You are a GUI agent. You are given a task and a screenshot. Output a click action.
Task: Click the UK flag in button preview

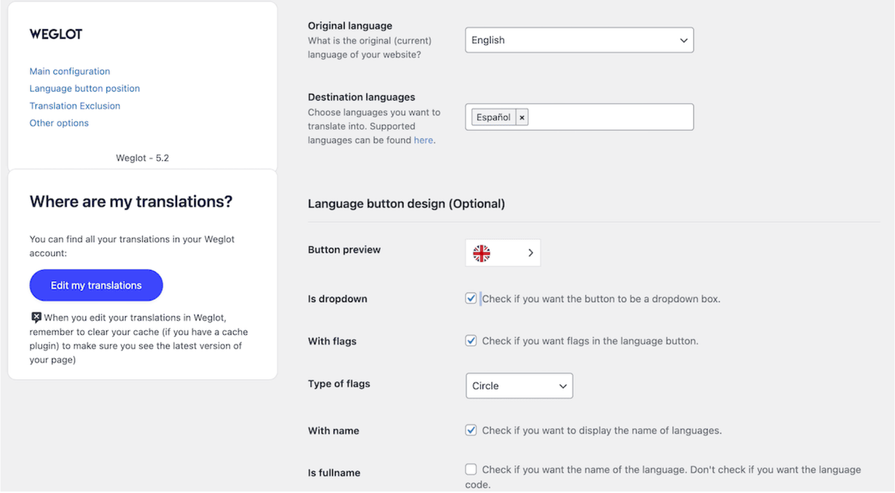tap(481, 252)
